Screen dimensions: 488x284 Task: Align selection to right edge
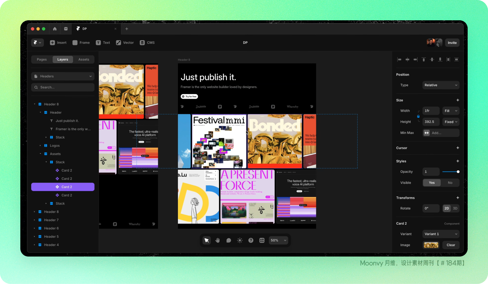[415, 60]
